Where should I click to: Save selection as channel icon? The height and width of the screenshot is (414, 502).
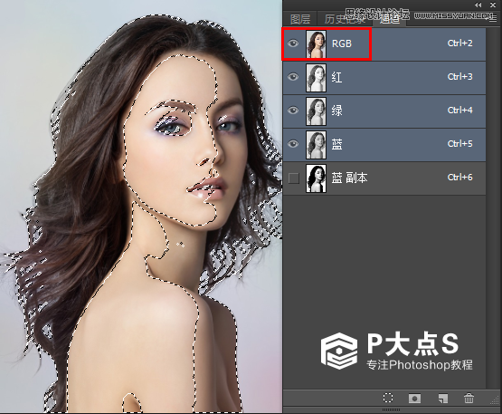pyautogui.click(x=415, y=399)
